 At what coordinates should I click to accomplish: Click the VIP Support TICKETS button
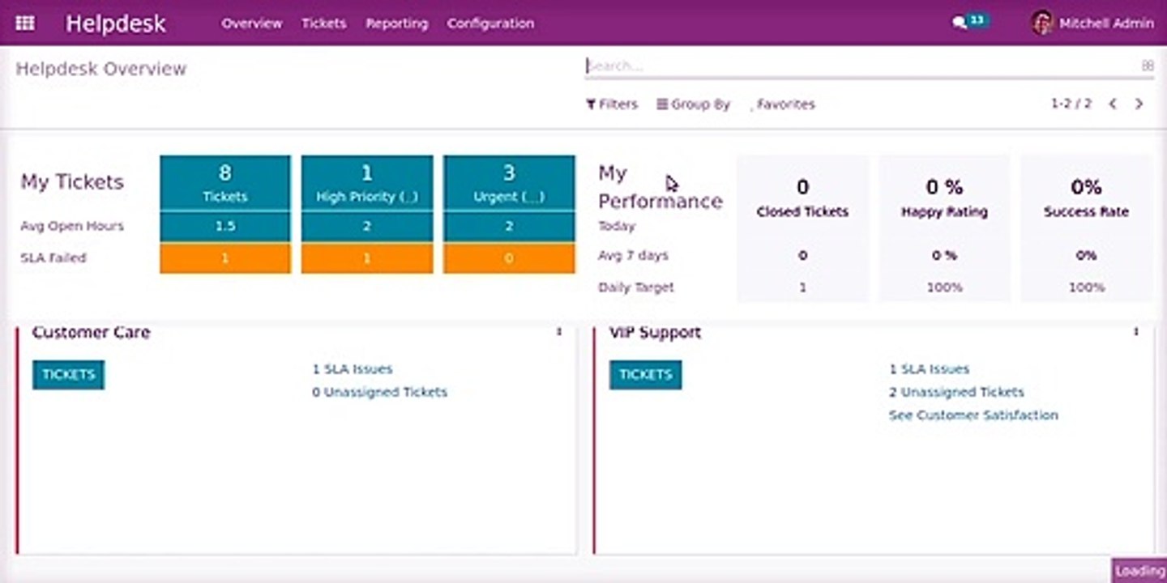point(645,375)
